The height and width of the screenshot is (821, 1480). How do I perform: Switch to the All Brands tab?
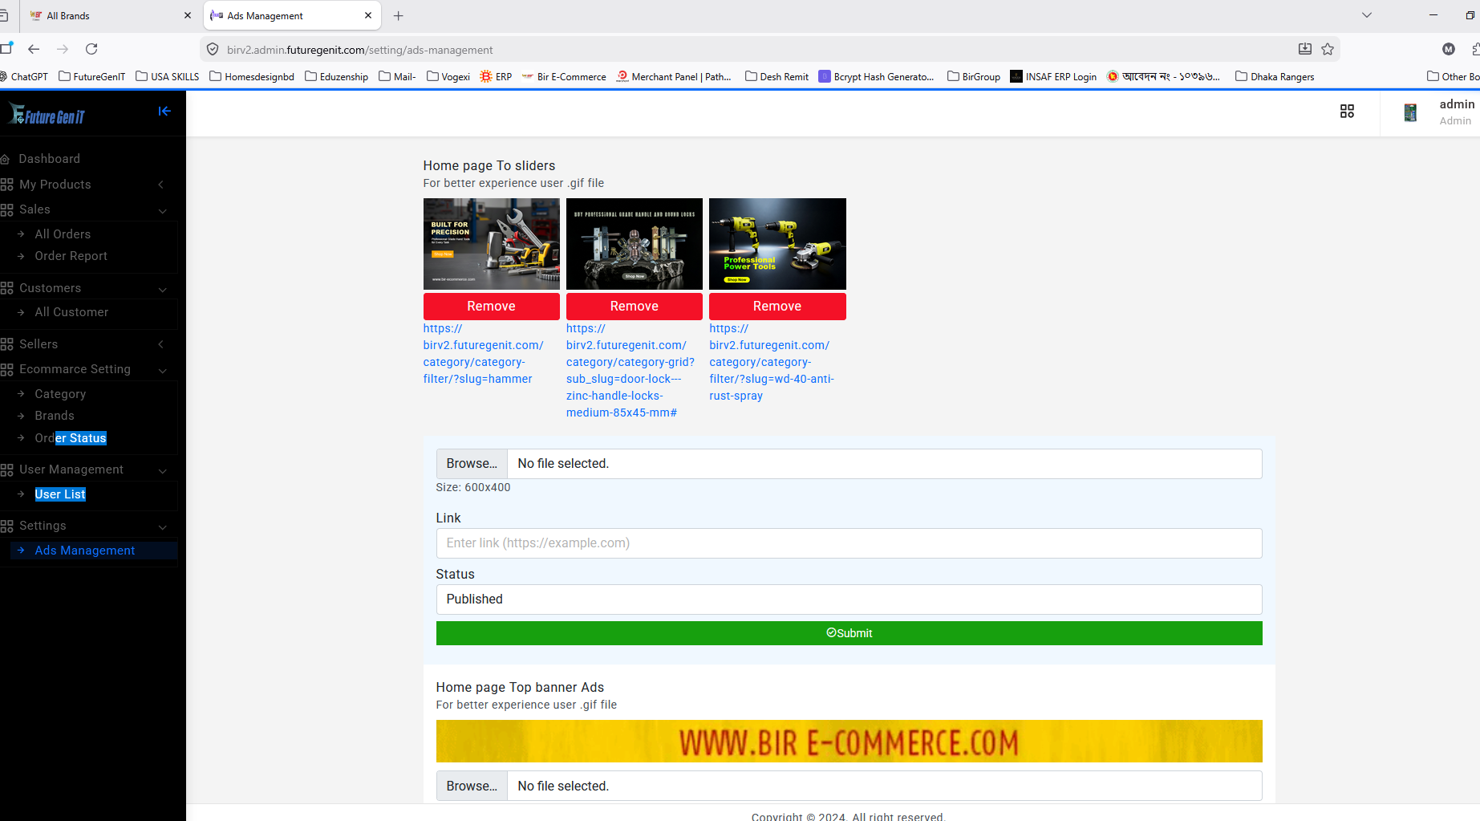(x=108, y=15)
